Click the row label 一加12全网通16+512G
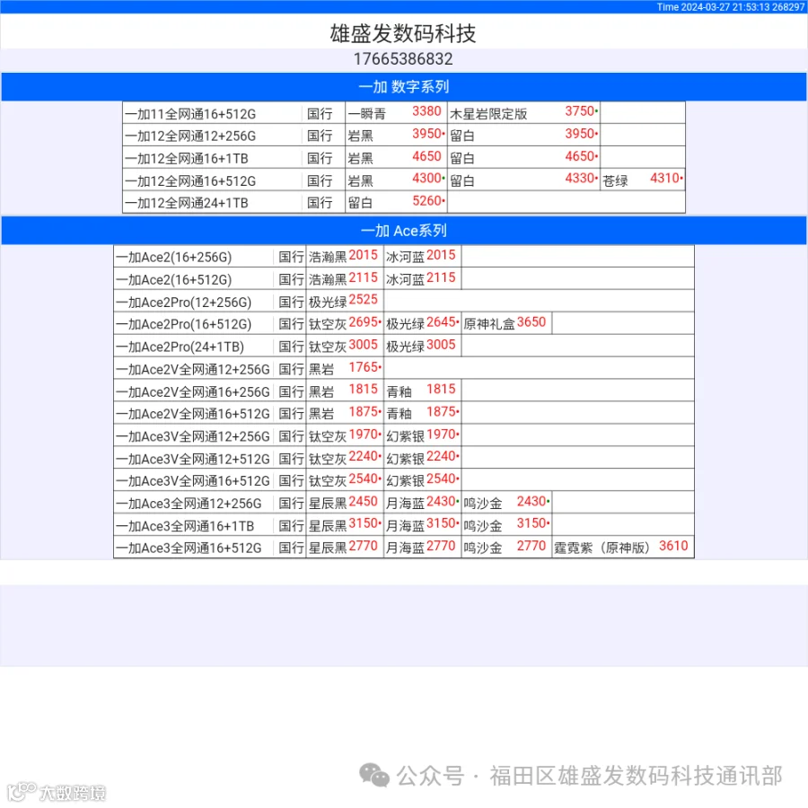 tap(190, 181)
